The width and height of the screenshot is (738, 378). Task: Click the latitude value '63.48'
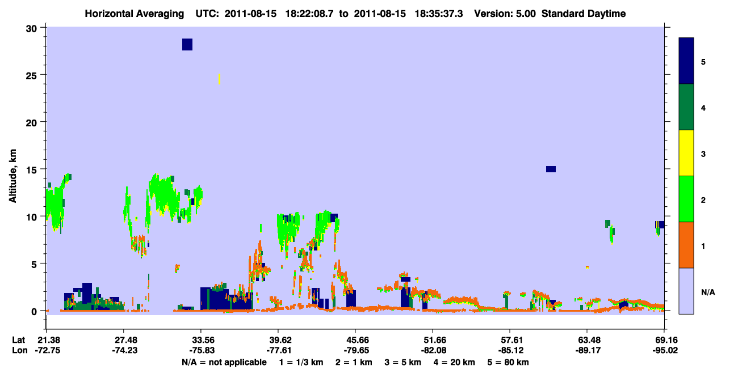(586, 340)
